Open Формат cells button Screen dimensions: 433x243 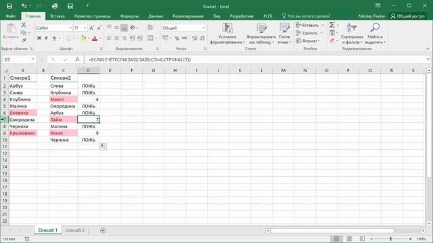point(308,40)
